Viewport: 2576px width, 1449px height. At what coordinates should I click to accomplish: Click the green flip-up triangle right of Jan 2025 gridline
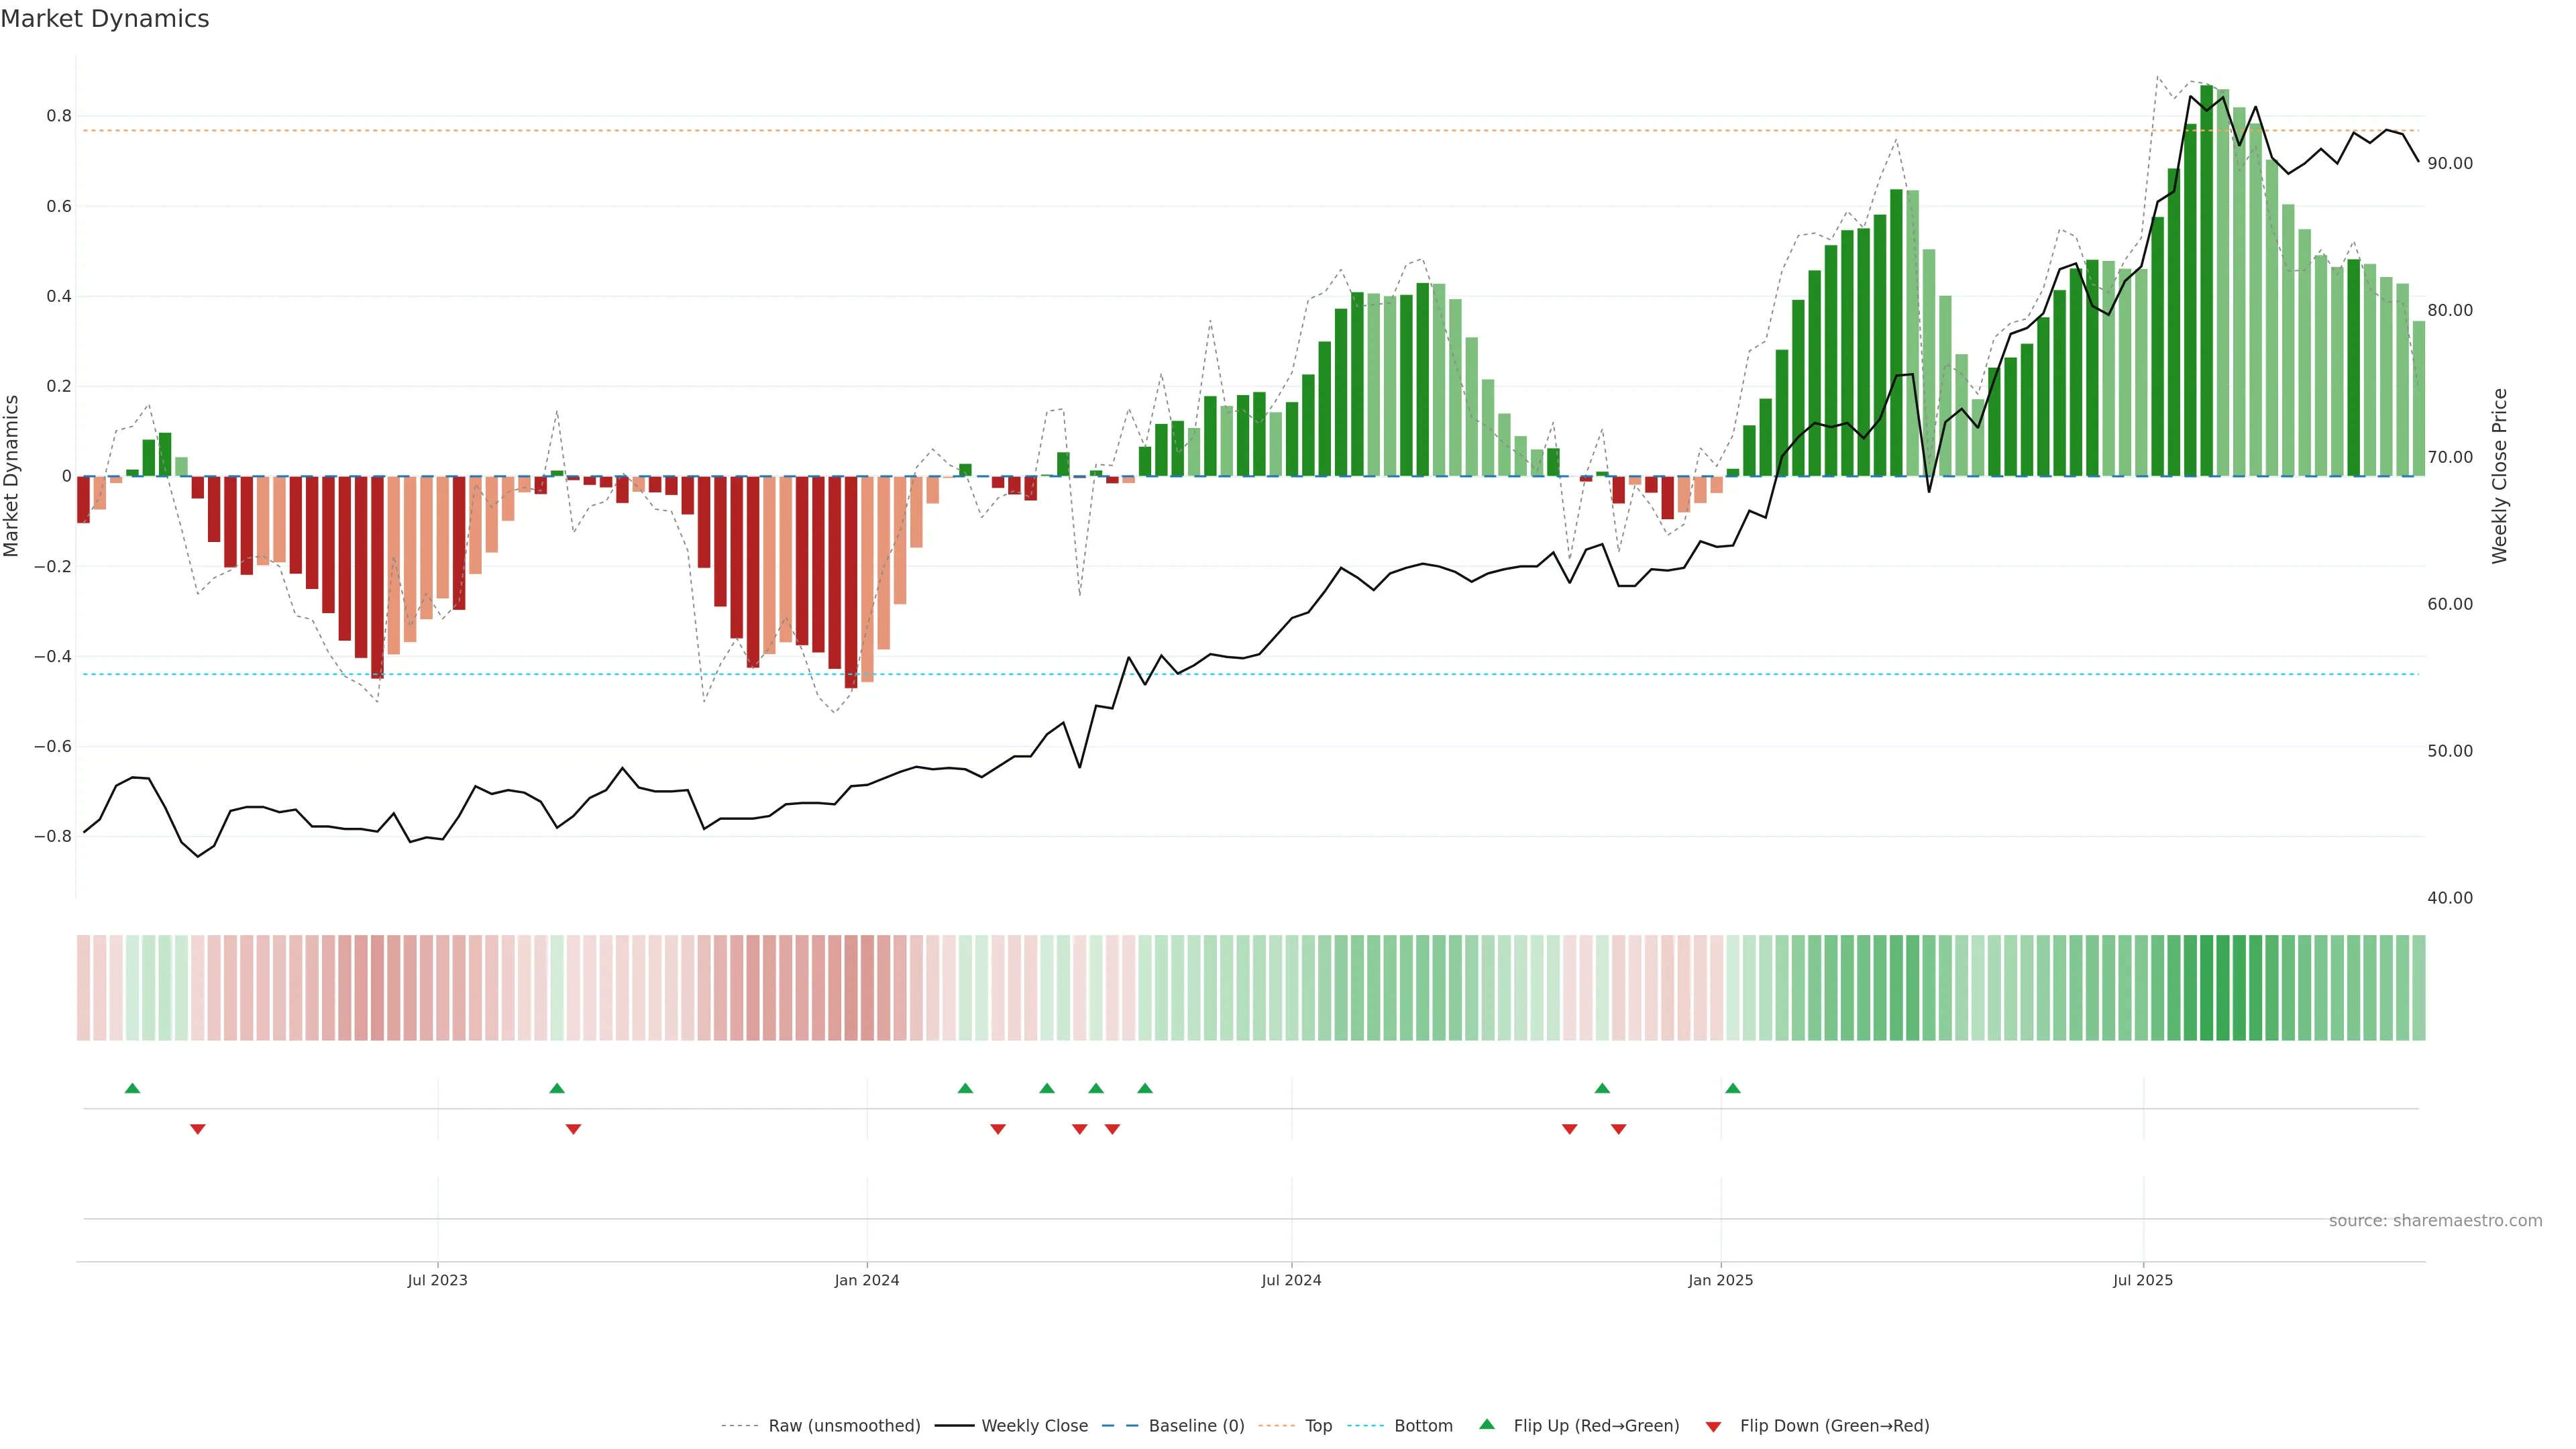pyautogui.click(x=1733, y=1088)
